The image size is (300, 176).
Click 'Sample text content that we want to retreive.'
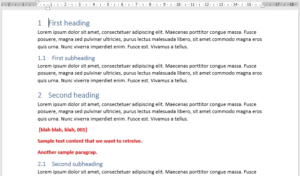tap(90, 141)
